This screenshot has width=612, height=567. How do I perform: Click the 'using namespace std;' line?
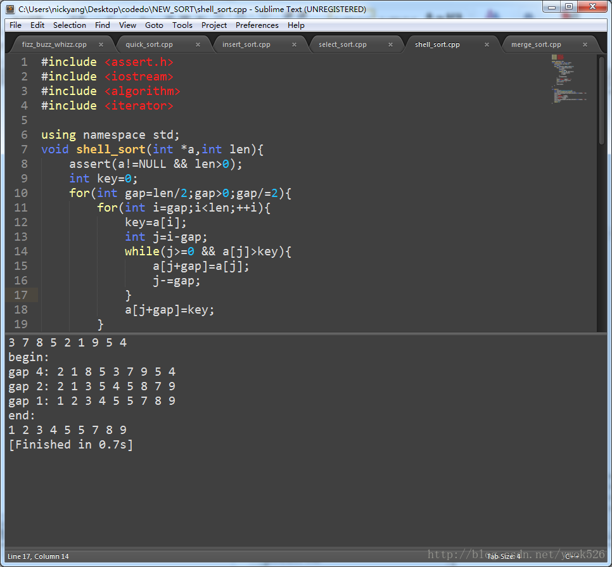pos(110,135)
